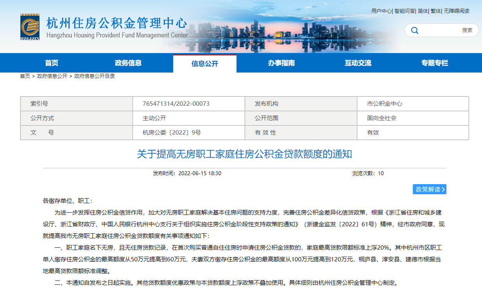Screen dimensions: 482x300
Task: Select the 信息公开 nav tab
Action: (205, 63)
